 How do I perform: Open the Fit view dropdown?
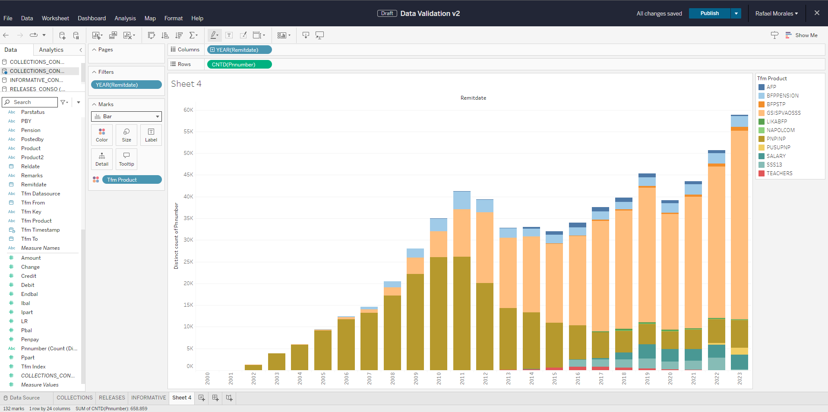click(259, 35)
